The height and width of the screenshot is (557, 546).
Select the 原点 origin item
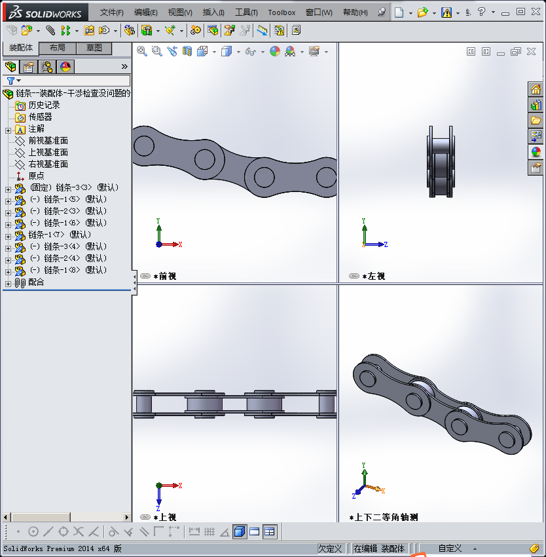click(x=36, y=176)
